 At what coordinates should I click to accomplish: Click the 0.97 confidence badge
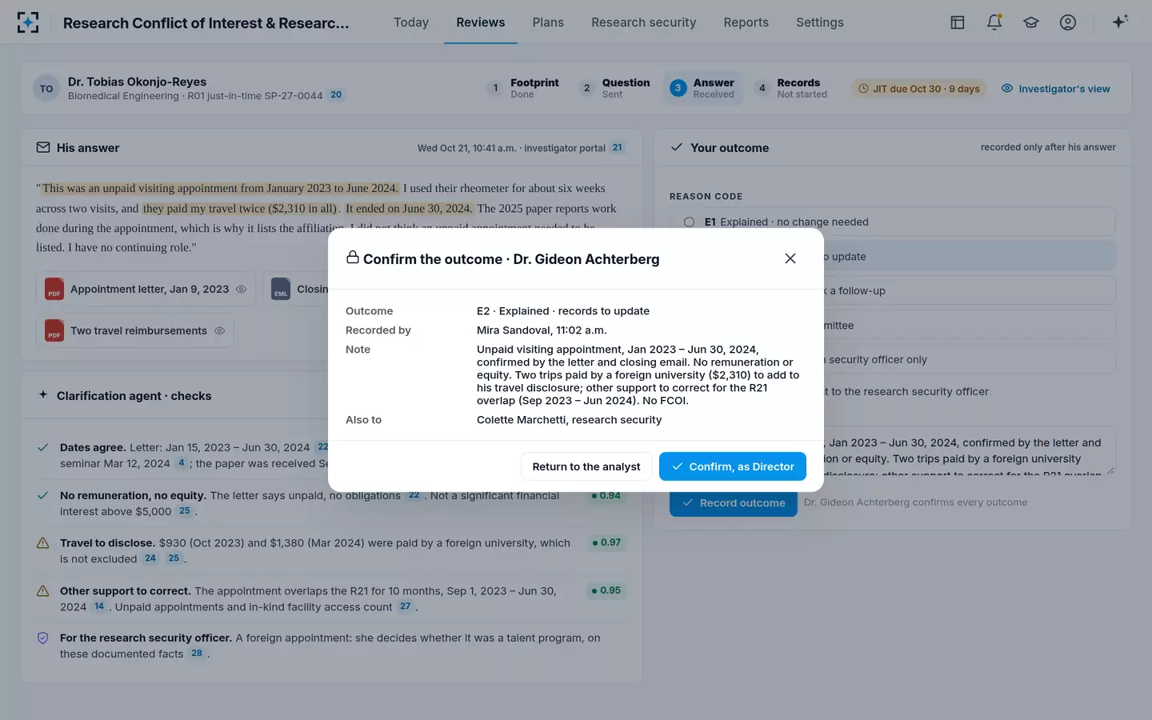tap(606, 542)
